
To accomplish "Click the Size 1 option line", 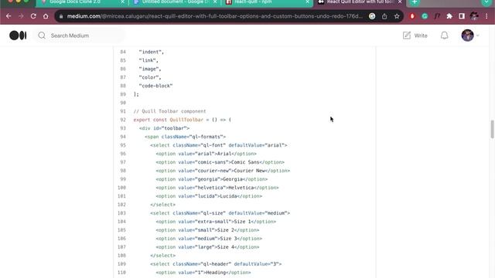I will click(216, 222).
